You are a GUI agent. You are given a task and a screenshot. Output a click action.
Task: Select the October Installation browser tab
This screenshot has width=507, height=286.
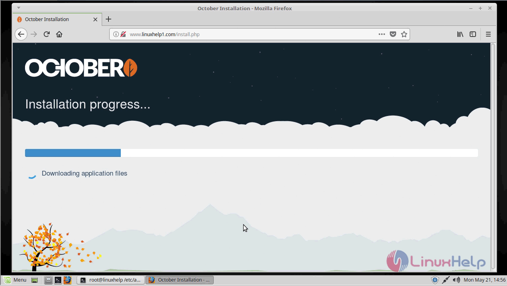point(57,19)
